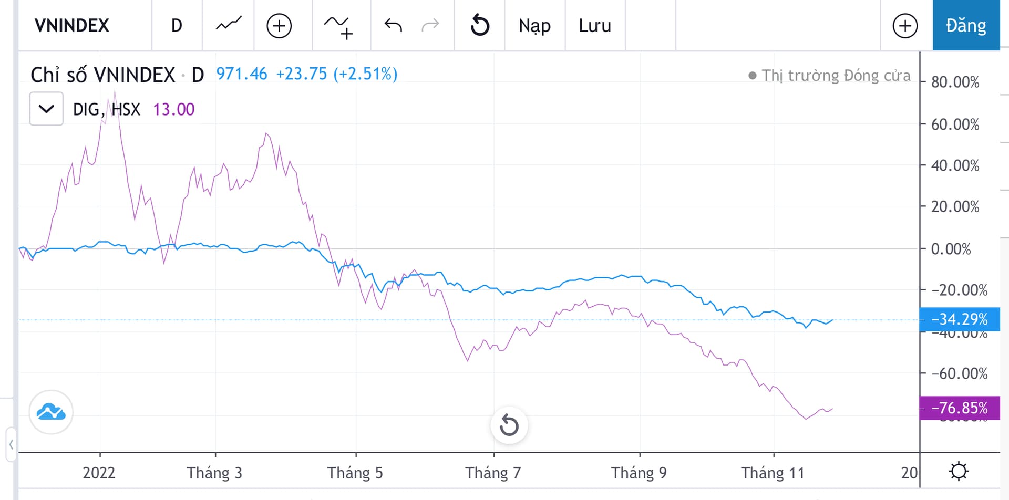The image size is (1009, 500).
Task: Expand the left side panel arrow
Action: 11,445
